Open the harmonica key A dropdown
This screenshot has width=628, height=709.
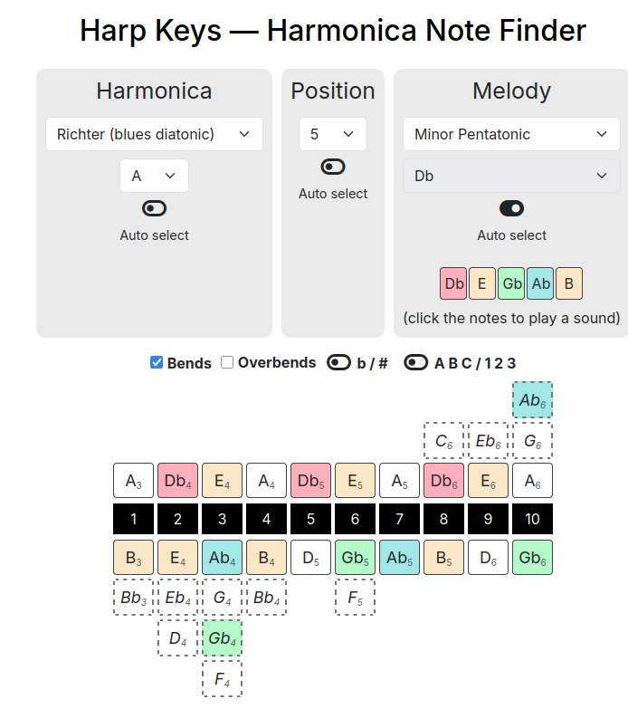[x=154, y=176]
